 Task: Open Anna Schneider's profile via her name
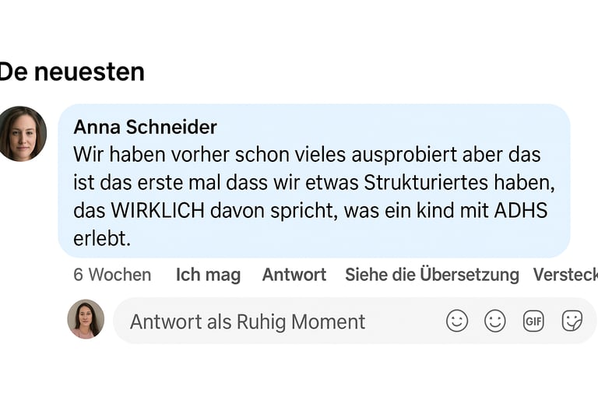coord(145,127)
